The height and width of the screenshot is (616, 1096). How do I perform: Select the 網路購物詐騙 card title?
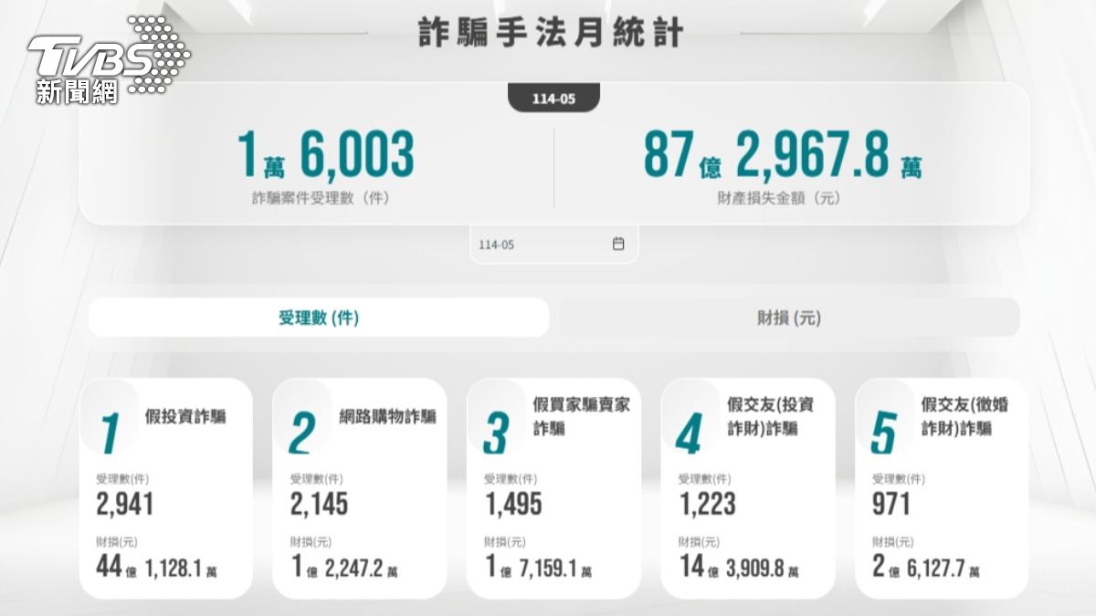[387, 417]
